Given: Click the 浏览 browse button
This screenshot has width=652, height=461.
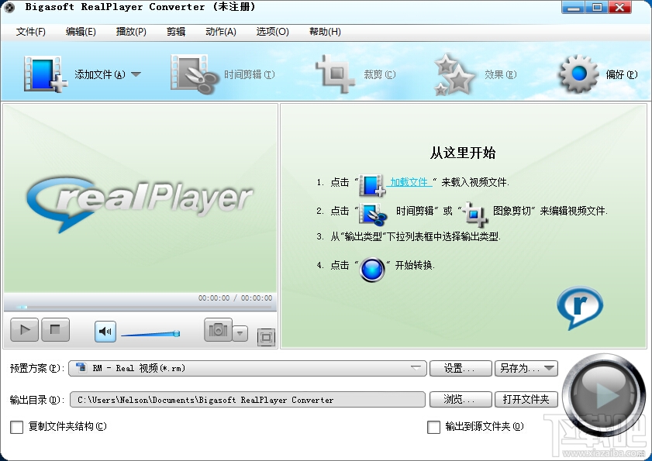Looking at the screenshot, I should (x=461, y=400).
